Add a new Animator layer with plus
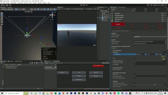Screen dimensions: 168x95 point(55,65)
